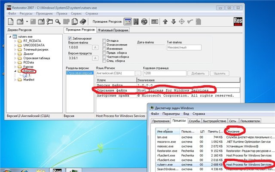Open the Справка menu in Restorator
This screenshot has width=275, height=172.
click(92, 13)
